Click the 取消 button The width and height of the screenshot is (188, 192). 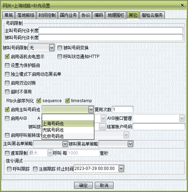pos(104,185)
